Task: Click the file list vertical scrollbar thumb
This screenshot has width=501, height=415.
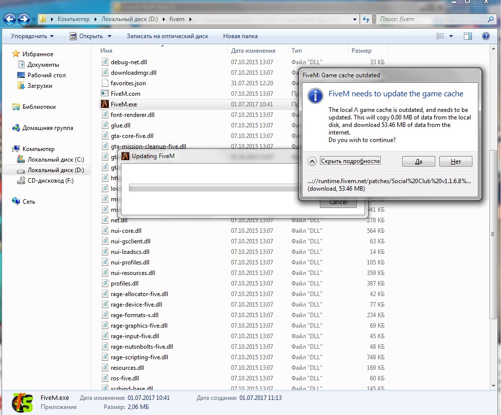Action: point(493,234)
